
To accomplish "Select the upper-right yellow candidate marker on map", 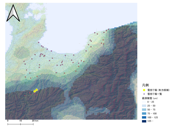I will pyautogui.click(x=37, y=90).
